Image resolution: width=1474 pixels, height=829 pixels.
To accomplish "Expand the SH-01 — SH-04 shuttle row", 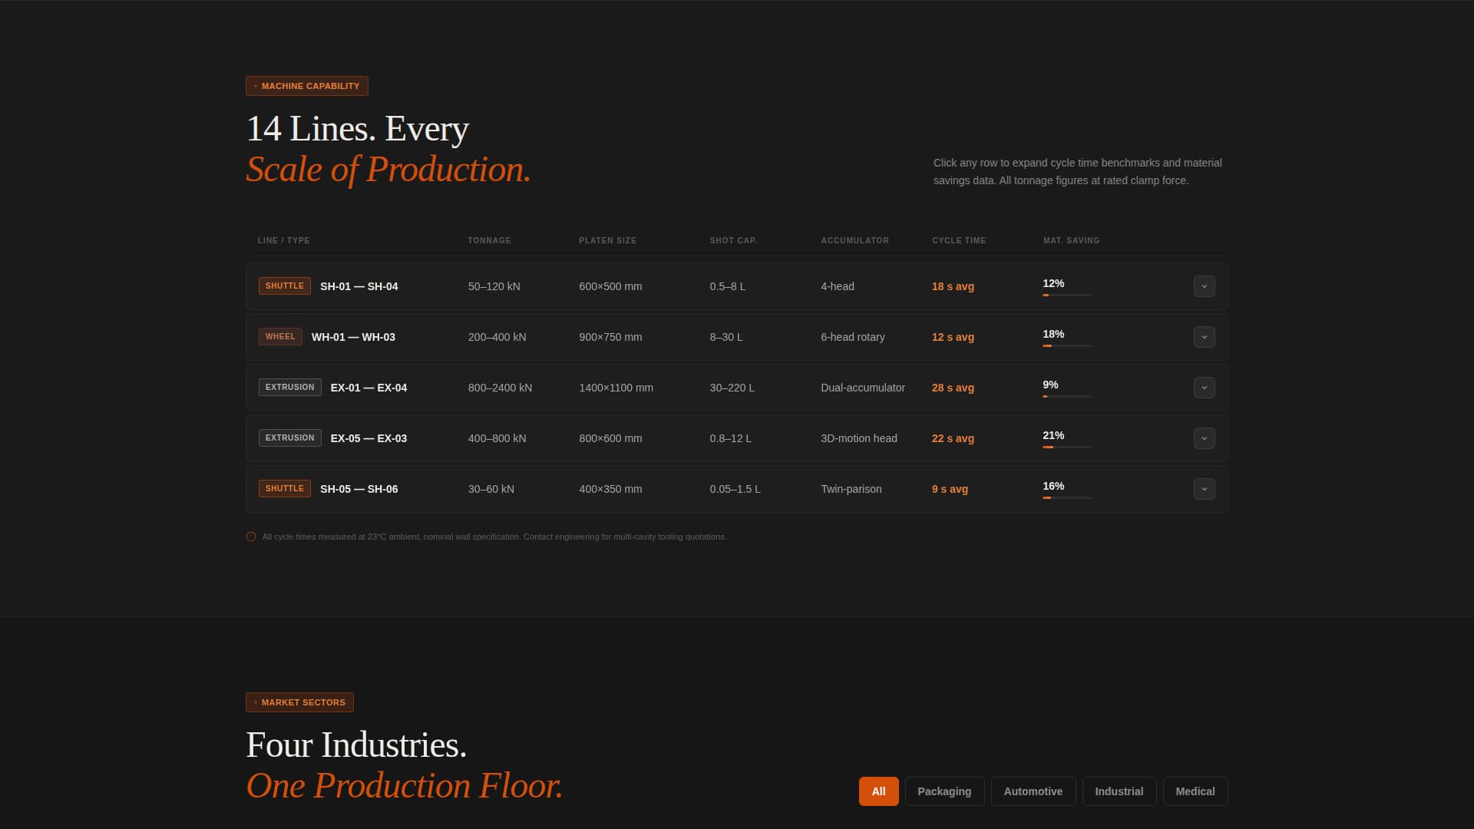I will [x=1205, y=286].
